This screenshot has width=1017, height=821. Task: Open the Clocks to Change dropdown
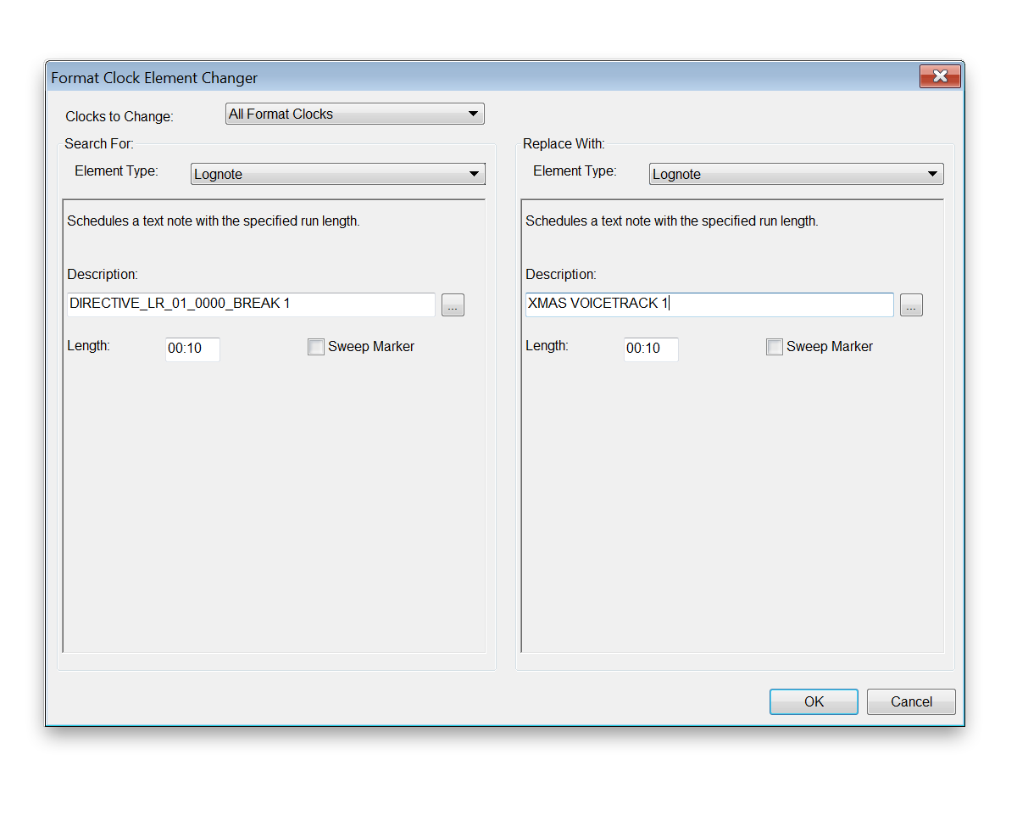click(x=354, y=114)
